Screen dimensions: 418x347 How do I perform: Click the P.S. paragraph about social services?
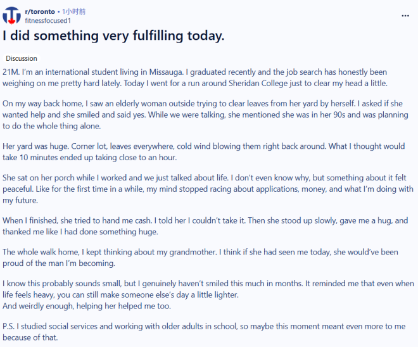204,332
